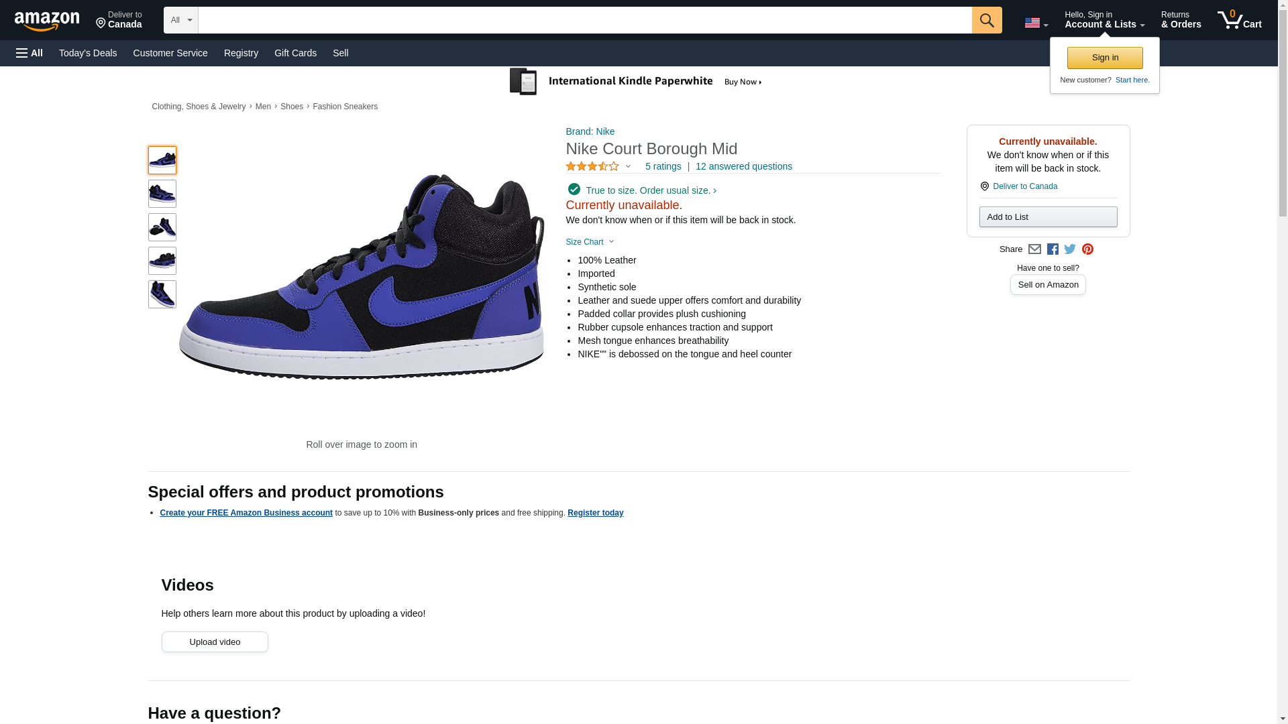Click the yellow Sign in button
Screen dimensions: 1288x724
1105,58
